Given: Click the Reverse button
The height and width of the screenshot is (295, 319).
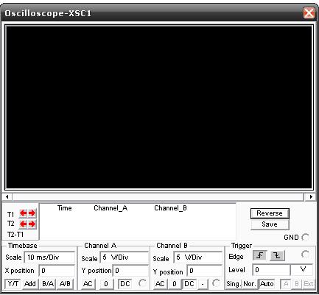Looking at the screenshot, I should tap(270, 213).
